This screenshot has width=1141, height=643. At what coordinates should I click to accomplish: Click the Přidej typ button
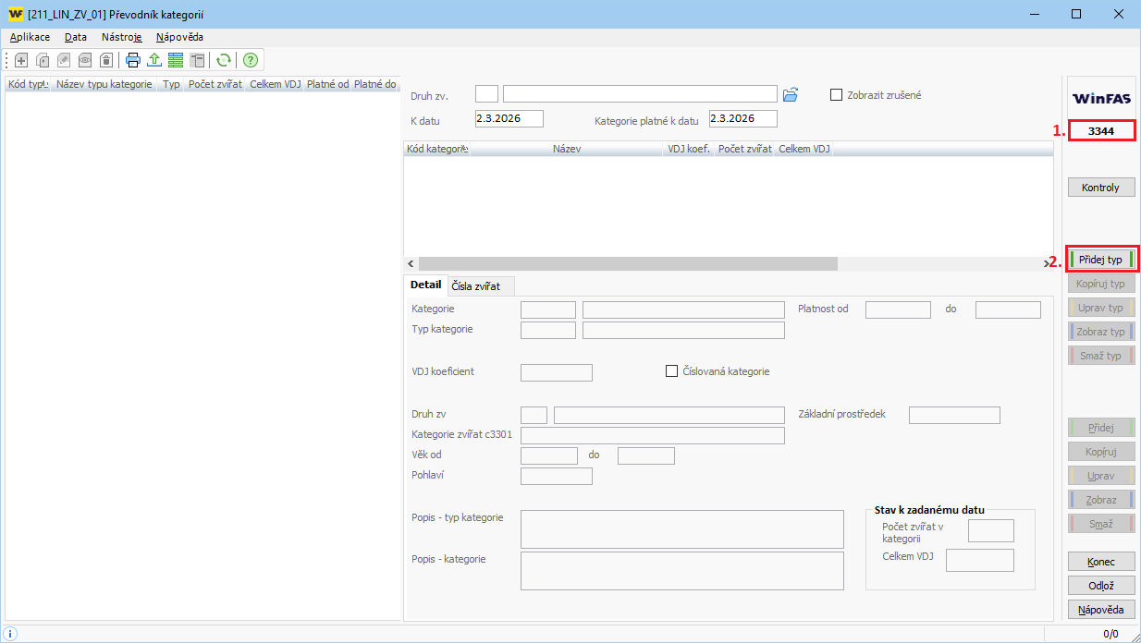point(1100,260)
